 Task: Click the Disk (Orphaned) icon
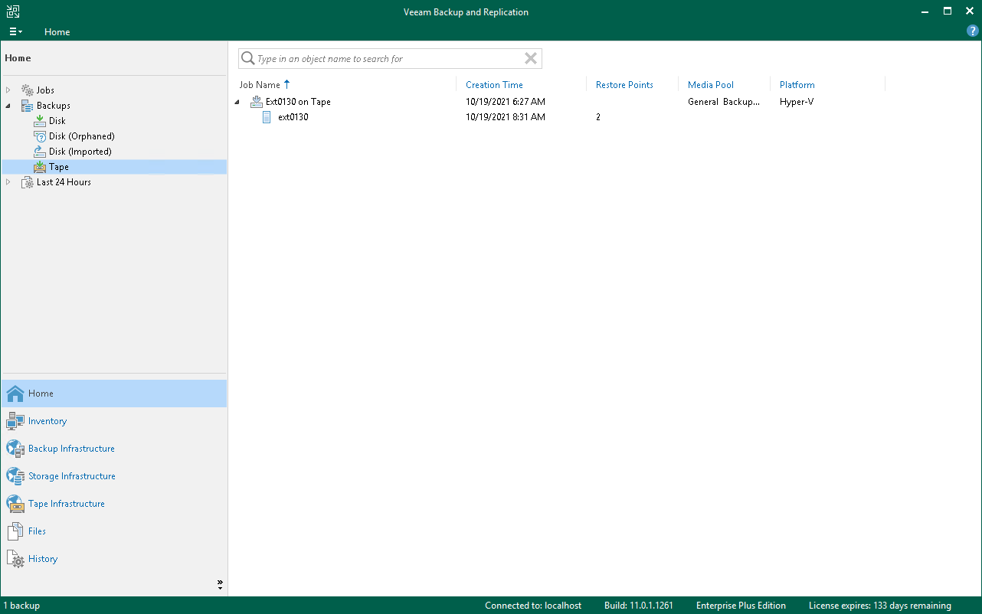point(40,136)
